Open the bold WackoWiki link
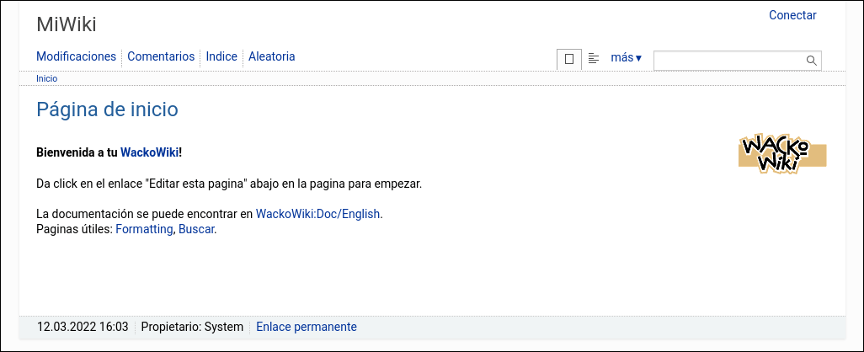This screenshot has width=864, height=352. click(149, 152)
